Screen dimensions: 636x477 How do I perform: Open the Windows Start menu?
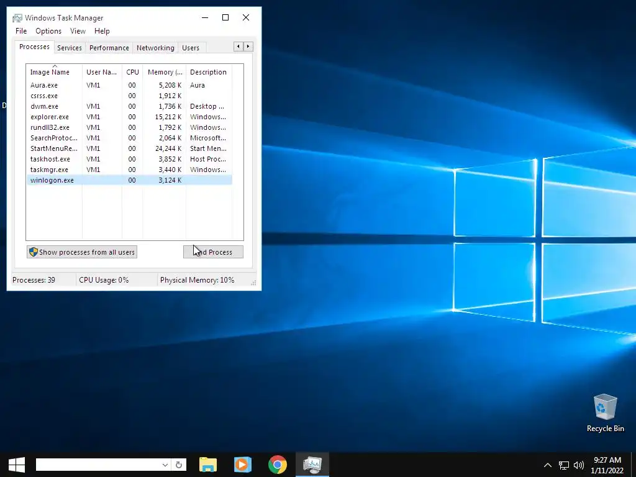click(17, 465)
